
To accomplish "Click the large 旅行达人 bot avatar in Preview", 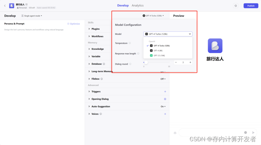I will 215,46.
